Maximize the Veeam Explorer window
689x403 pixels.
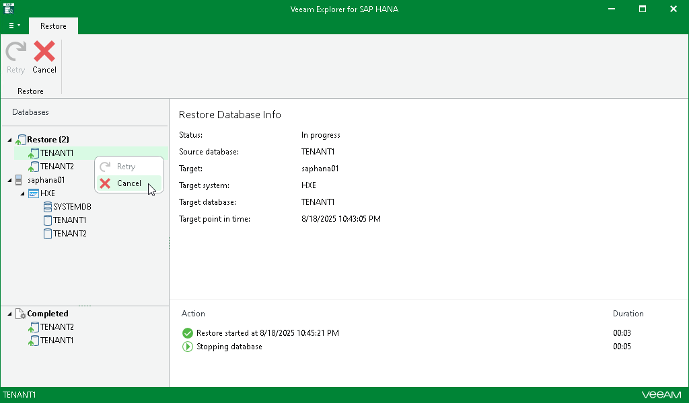pyautogui.click(x=643, y=9)
